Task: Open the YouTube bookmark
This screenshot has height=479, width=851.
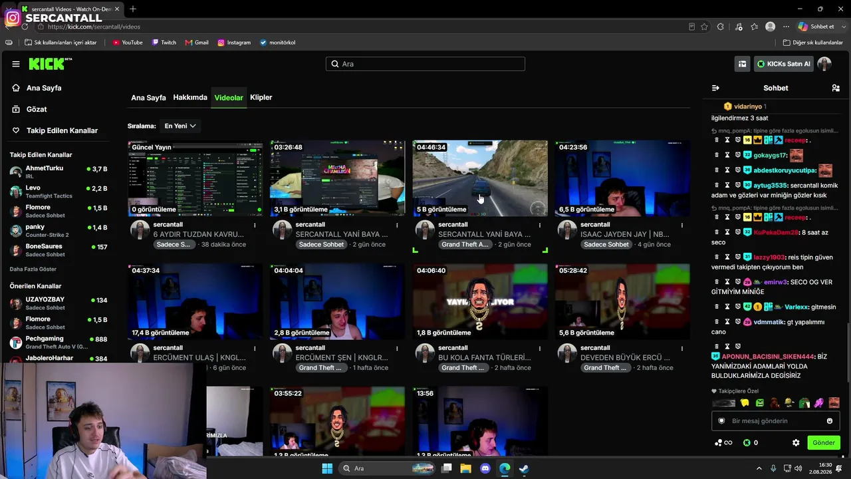Action: pos(127,43)
